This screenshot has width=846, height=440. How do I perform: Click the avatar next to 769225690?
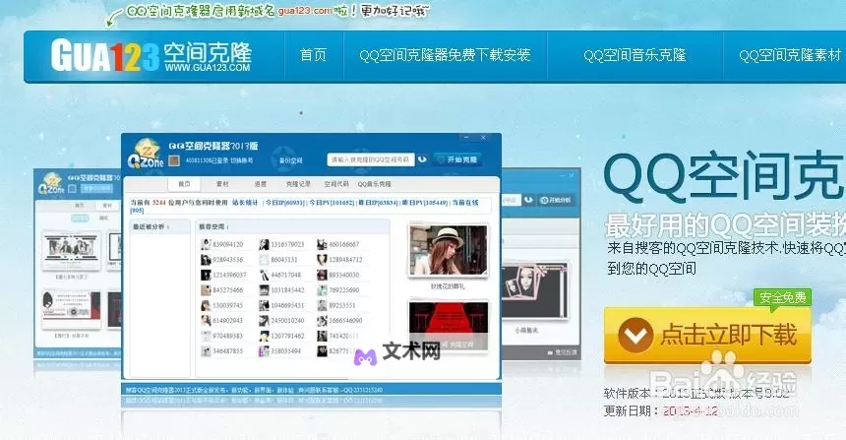(x=322, y=290)
